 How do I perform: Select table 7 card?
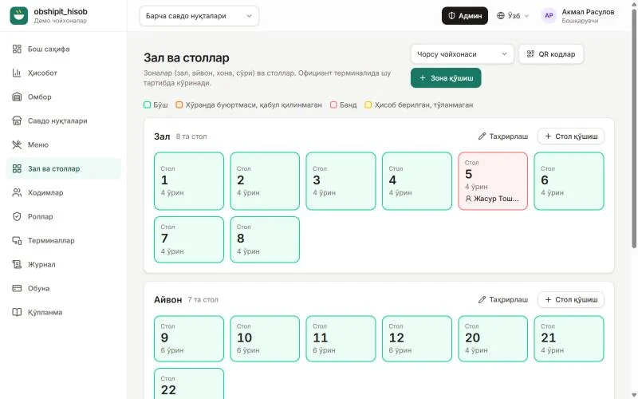click(x=189, y=239)
